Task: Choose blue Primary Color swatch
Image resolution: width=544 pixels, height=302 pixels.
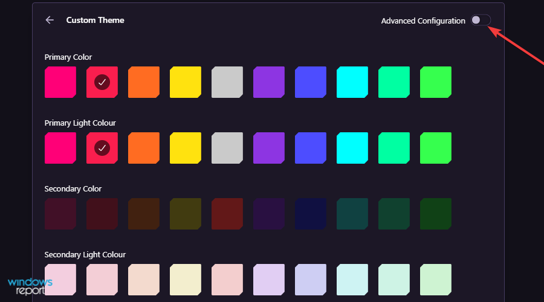Action: [x=311, y=82]
